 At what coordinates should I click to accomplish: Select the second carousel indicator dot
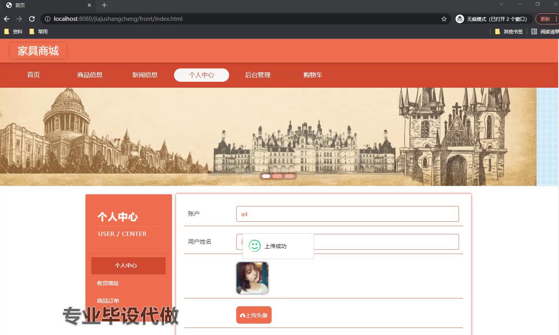tap(277, 176)
